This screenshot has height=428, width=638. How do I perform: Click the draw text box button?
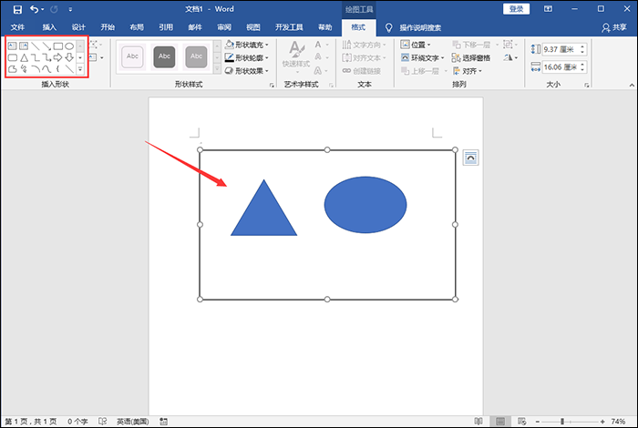coord(95,57)
